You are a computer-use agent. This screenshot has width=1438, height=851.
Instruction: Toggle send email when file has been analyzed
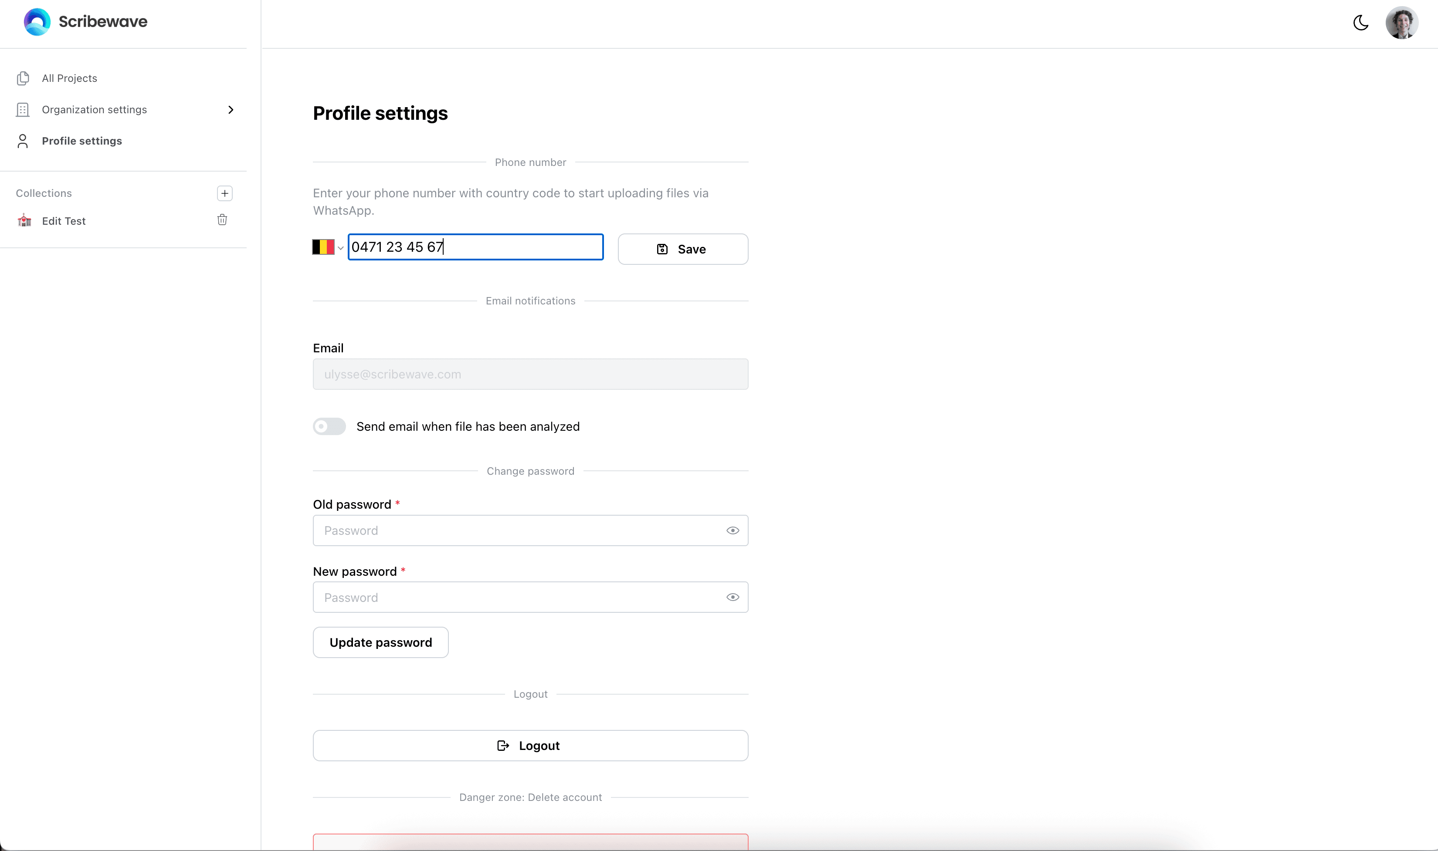pyautogui.click(x=329, y=426)
